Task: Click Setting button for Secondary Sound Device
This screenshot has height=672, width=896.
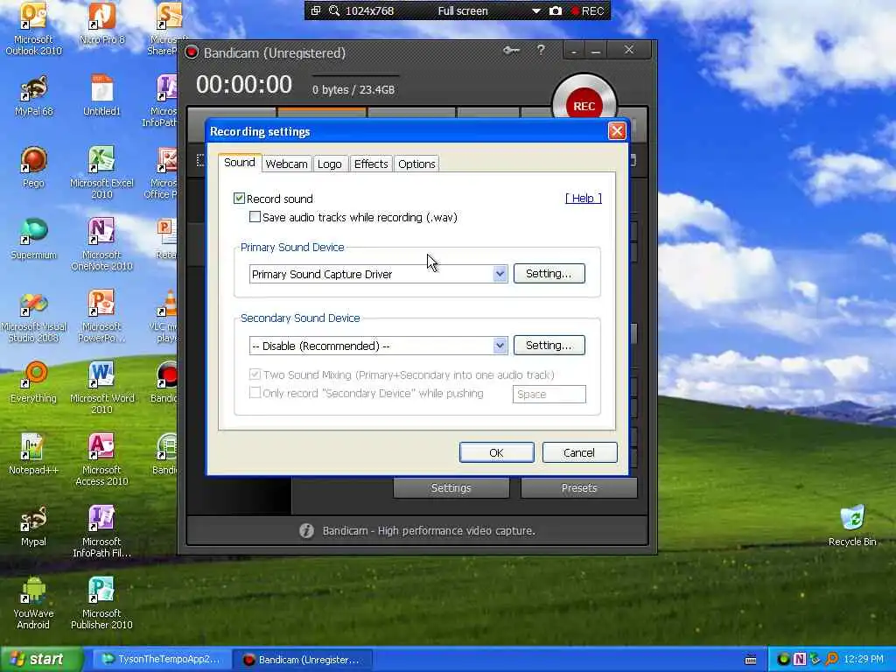Action: point(549,345)
